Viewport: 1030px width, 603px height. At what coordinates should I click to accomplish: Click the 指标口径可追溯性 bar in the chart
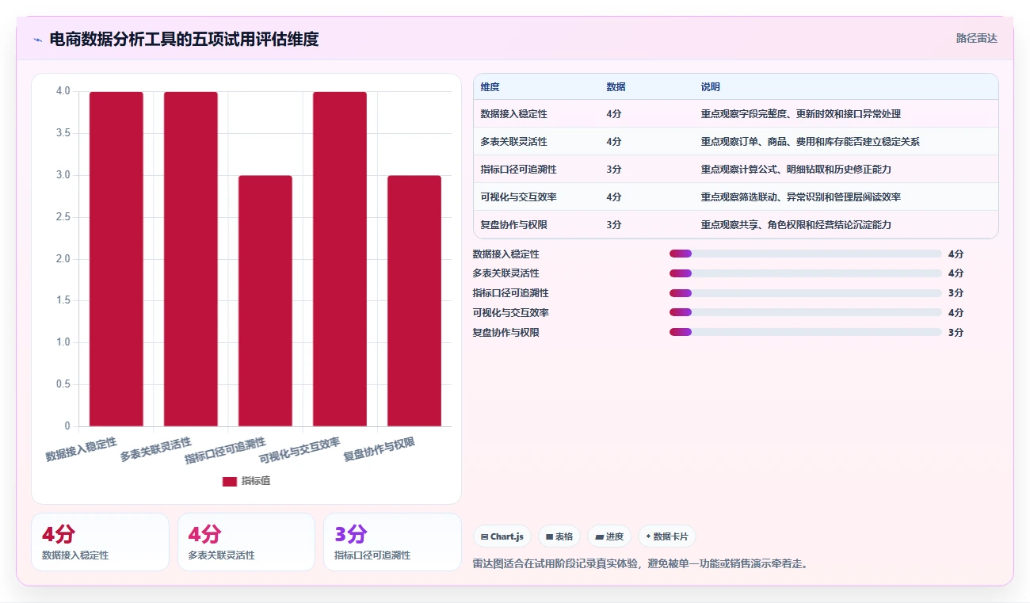pyautogui.click(x=265, y=301)
